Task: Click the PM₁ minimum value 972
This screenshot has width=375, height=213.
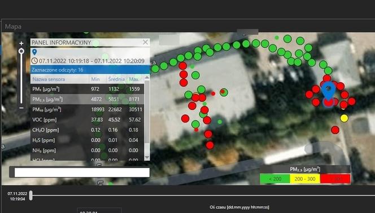Action: click(x=95, y=89)
